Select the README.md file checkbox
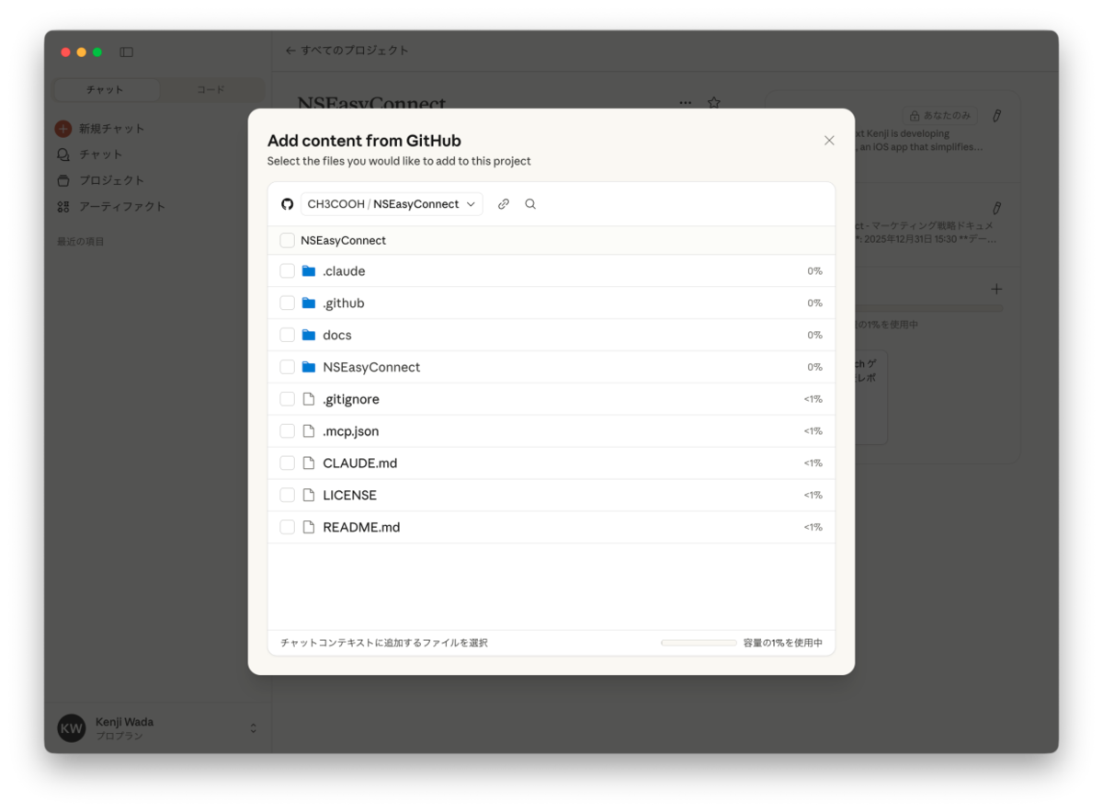The width and height of the screenshot is (1103, 812). click(288, 527)
